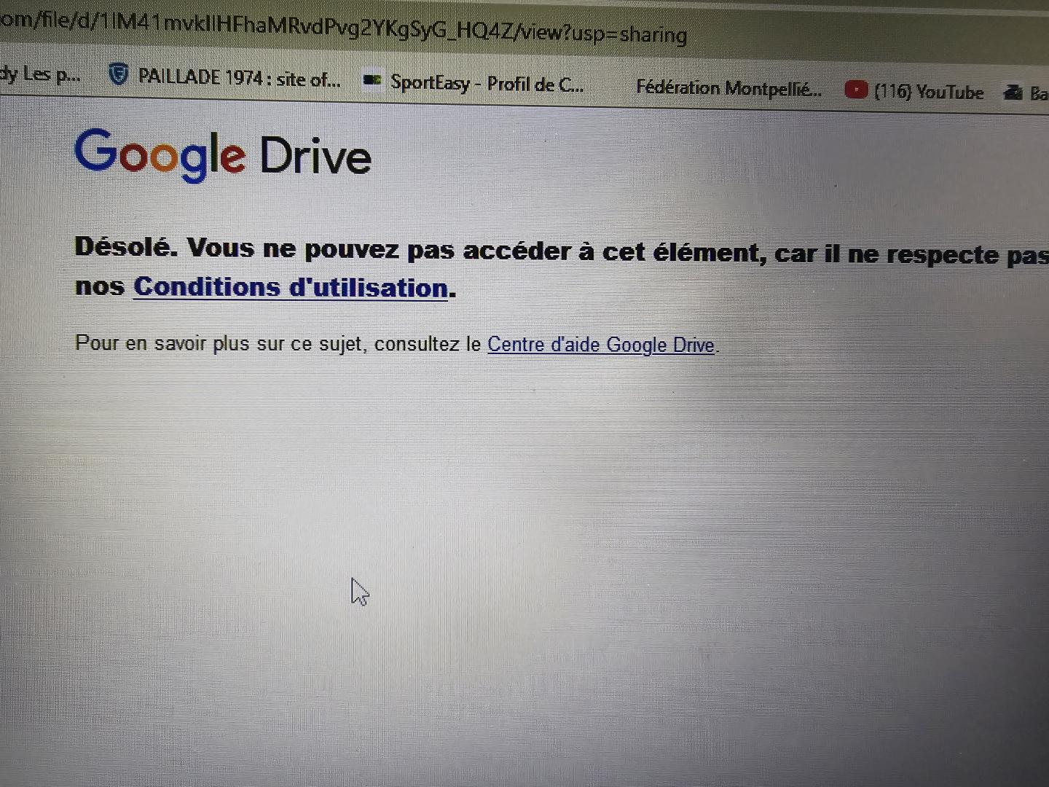Open the PAILLADE 1974 bookmark label
This screenshot has width=1049, height=787.
point(240,77)
